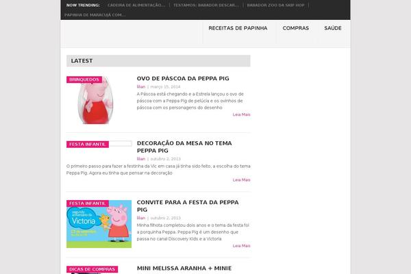Open article Decoração da Mesa no Tema Peppa Pig
The image size is (411, 274).
[184, 147]
